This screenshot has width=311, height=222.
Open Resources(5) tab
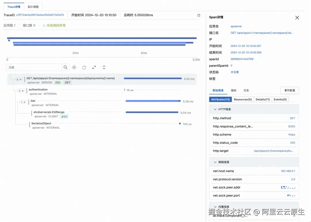[242, 99]
